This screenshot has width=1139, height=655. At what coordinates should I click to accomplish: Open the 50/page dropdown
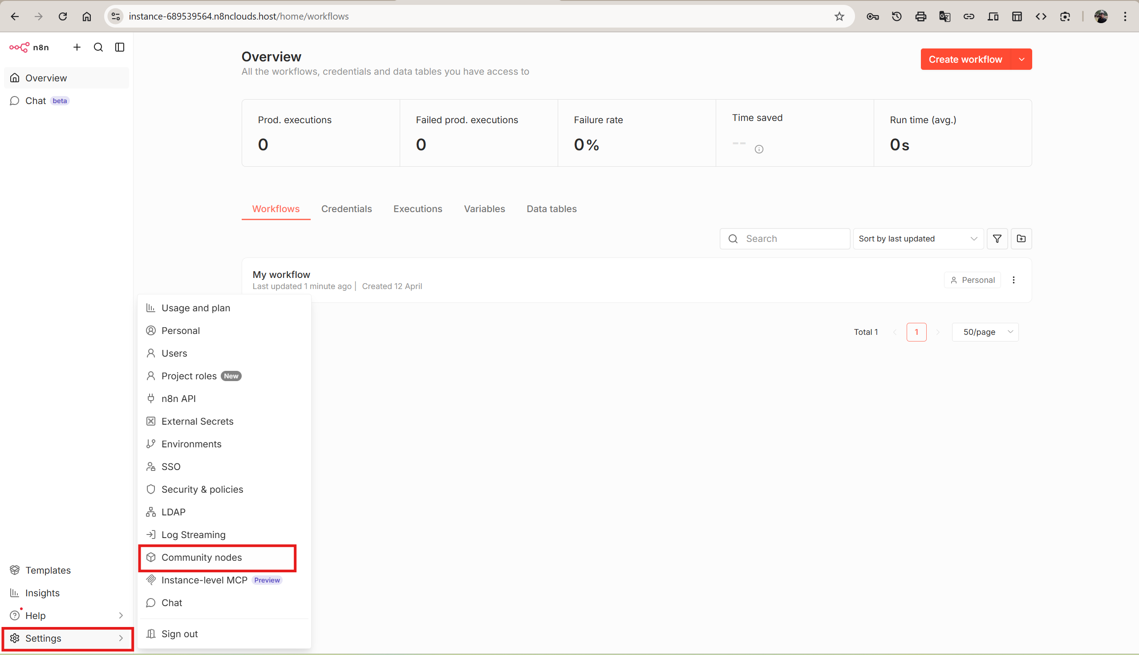[x=985, y=332]
